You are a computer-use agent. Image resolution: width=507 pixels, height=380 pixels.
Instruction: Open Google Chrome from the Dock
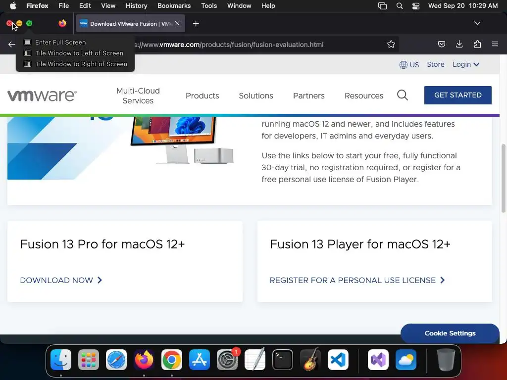click(x=172, y=360)
